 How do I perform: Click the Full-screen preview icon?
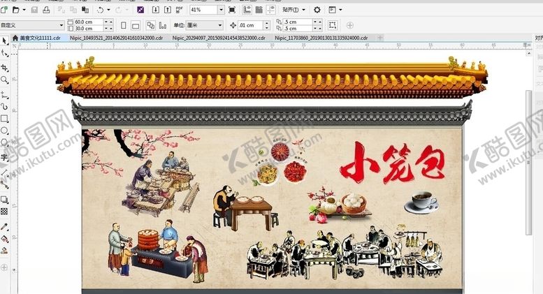click(233, 10)
